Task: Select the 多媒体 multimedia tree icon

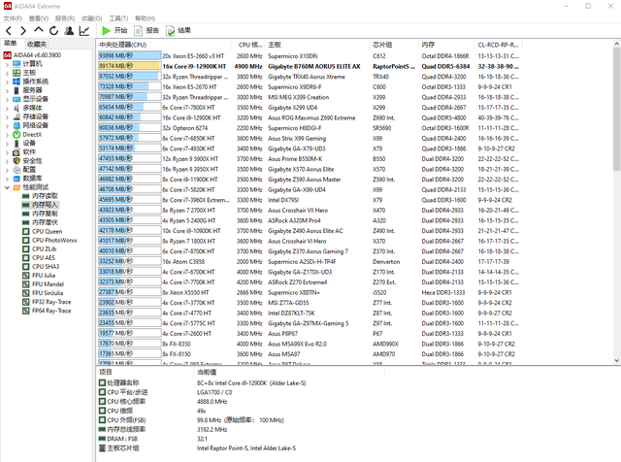Action: [x=16, y=108]
